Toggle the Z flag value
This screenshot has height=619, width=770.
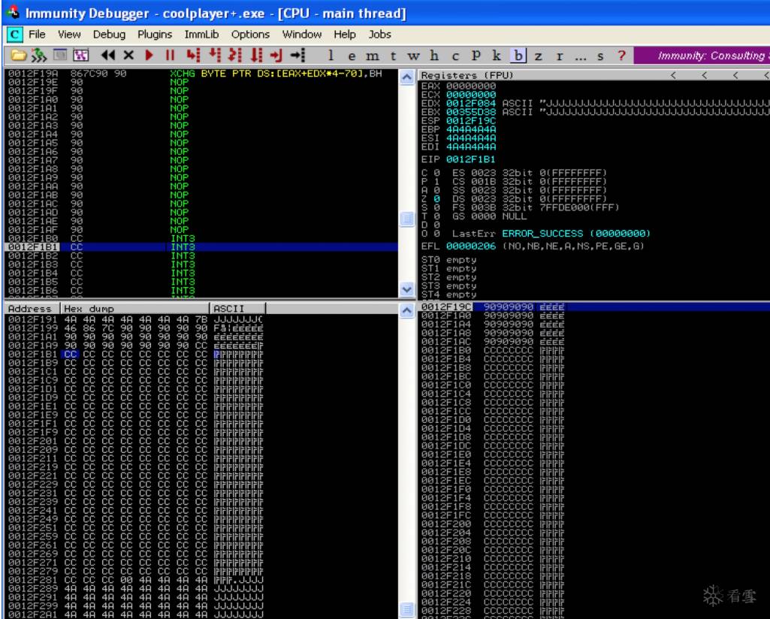click(436, 199)
